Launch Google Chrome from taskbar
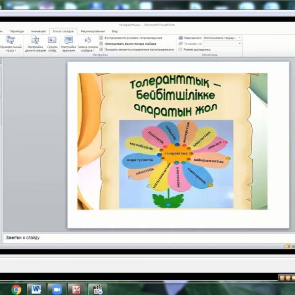295x295 pixels. (x=16, y=290)
